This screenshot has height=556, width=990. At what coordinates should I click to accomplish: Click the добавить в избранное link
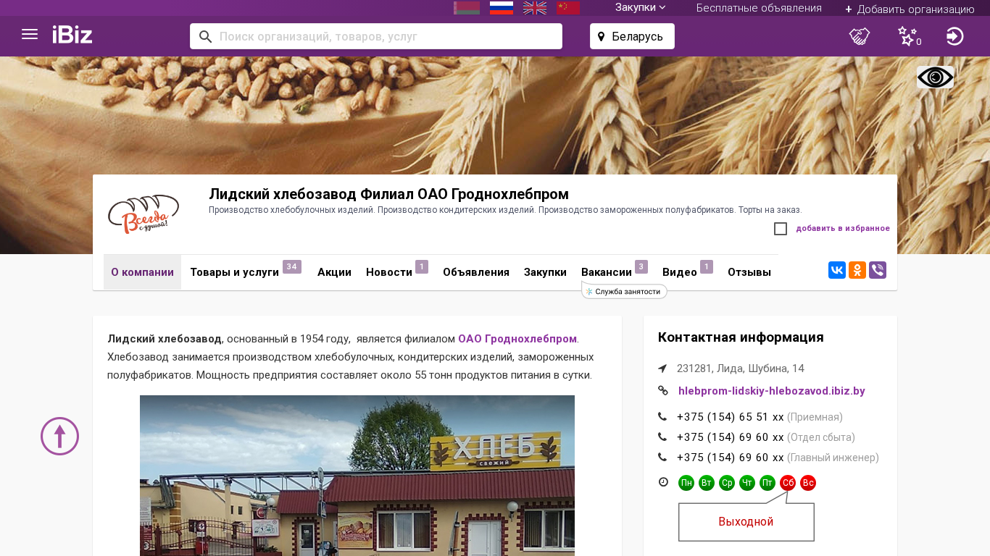coord(843,228)
